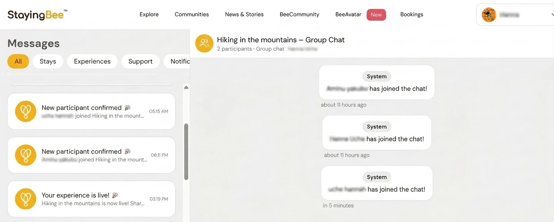Open the Communities menu item
554x222 pixels.
click(192, 15)
